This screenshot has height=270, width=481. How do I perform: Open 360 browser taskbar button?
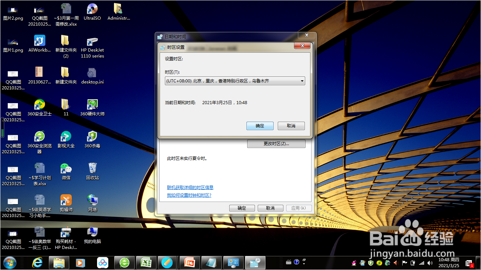pyautogui.click(x=124, y=263)
